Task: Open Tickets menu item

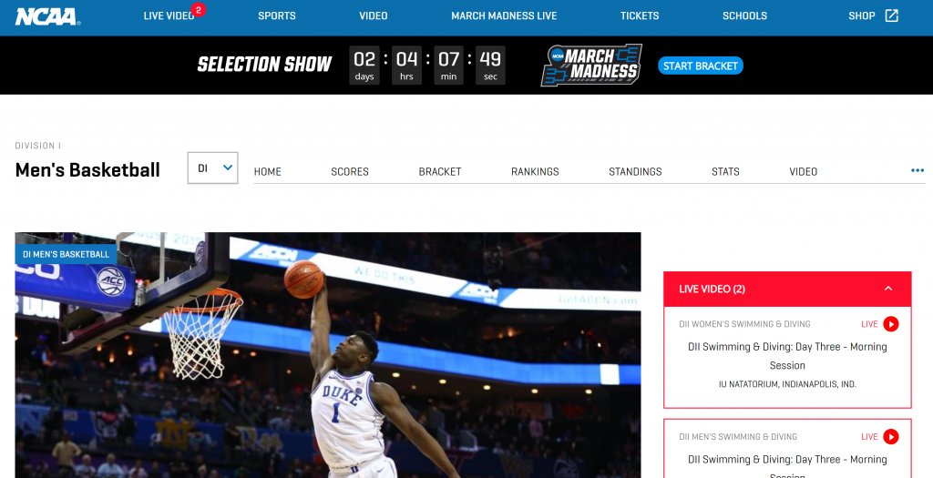Action: click(x=640, y=16)
